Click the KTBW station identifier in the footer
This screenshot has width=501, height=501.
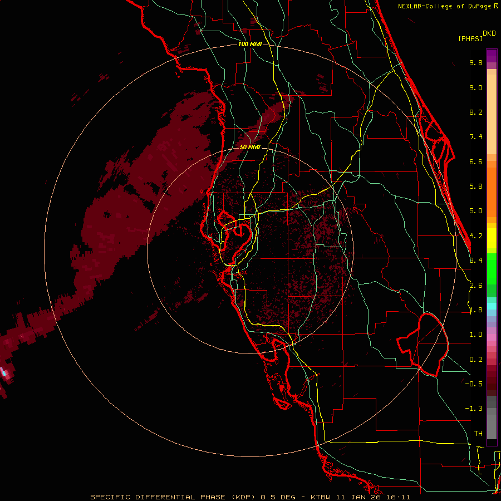point(321,497)
